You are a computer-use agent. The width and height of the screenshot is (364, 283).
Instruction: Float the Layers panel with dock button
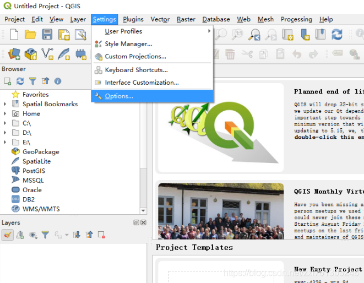click(x=136, y=222)
